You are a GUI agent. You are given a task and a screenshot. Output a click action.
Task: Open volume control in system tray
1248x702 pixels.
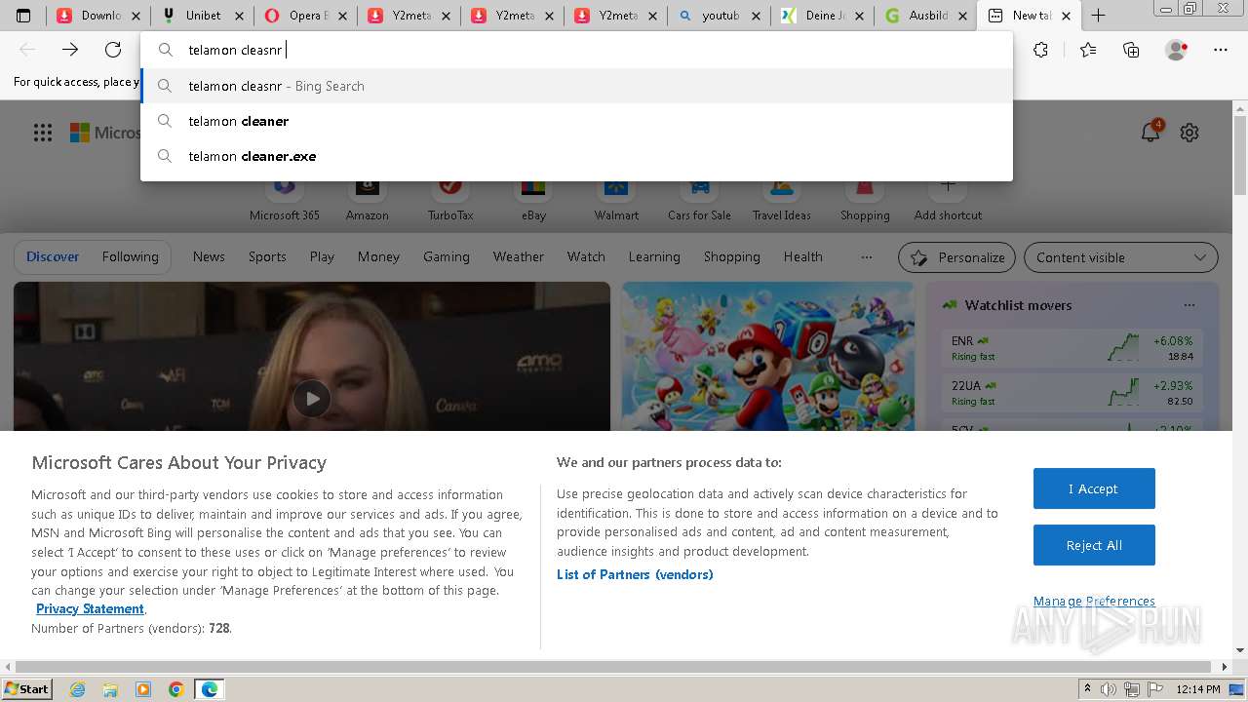[x=1109, y=689]
